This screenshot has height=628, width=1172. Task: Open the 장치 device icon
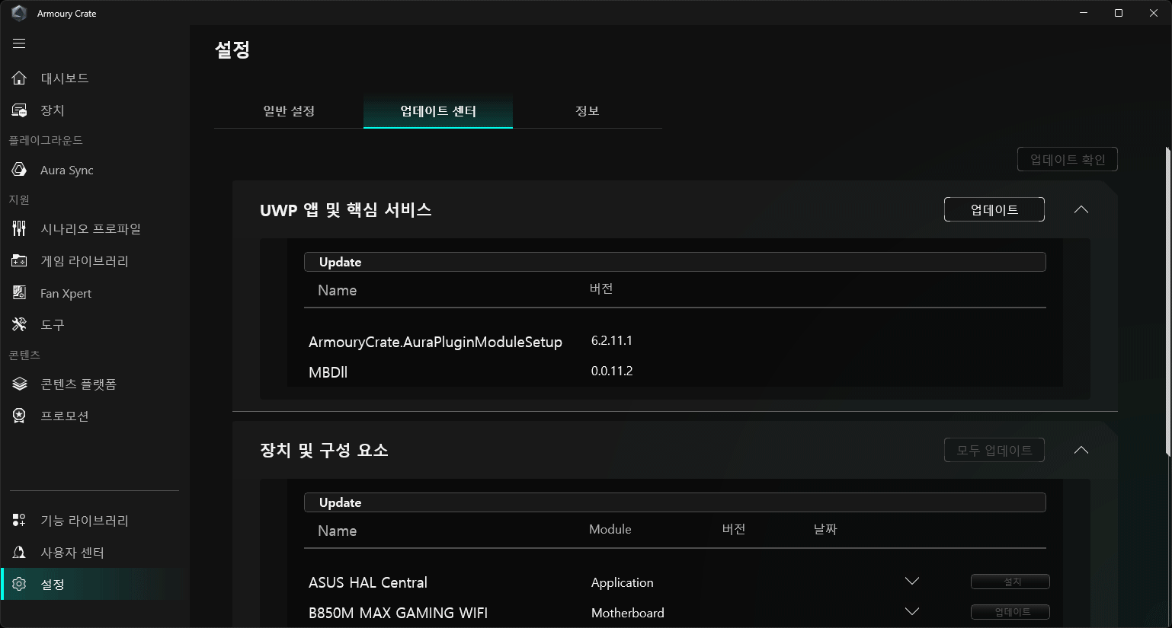[19, 110]
